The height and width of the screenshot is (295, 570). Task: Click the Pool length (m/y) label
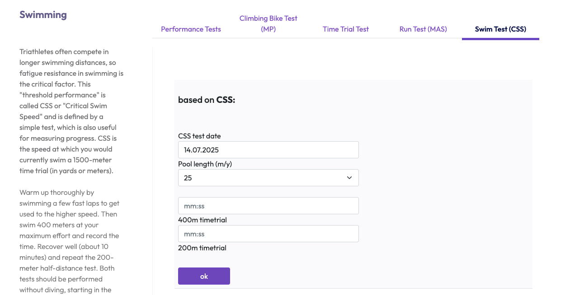[x=205, y=164]
